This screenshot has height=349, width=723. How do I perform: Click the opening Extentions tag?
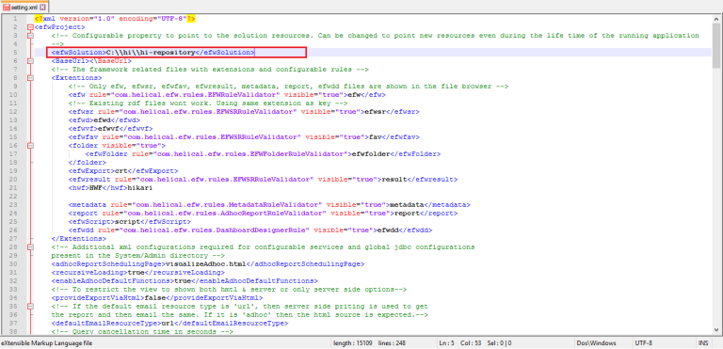pyautogui.click(x=76, y=78)
